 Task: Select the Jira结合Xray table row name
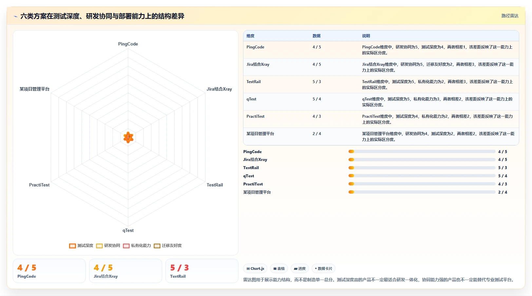[258, 64]
